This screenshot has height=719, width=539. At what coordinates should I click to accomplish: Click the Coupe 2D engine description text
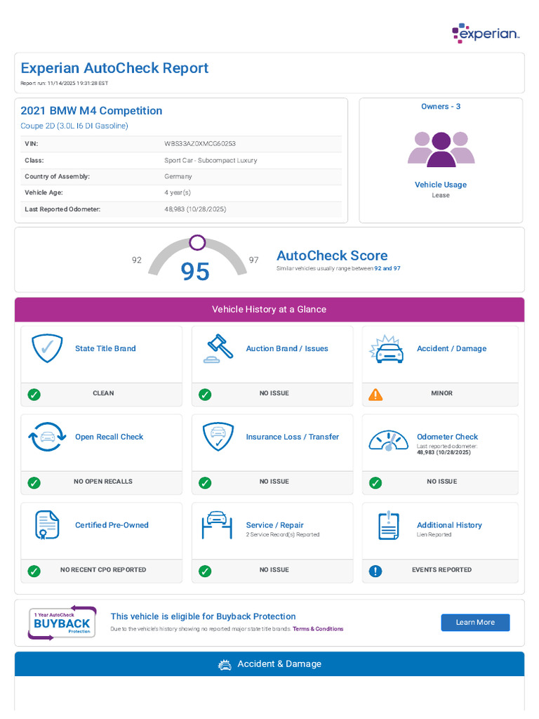[74, 126]
